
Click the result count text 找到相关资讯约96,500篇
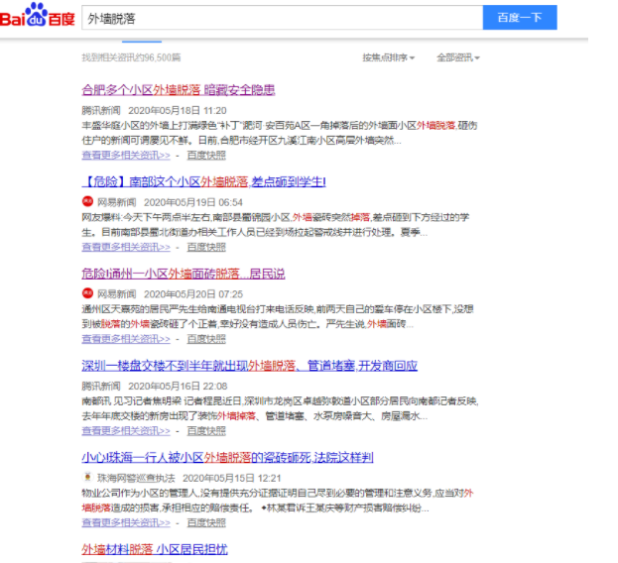(x=131, y=57)
